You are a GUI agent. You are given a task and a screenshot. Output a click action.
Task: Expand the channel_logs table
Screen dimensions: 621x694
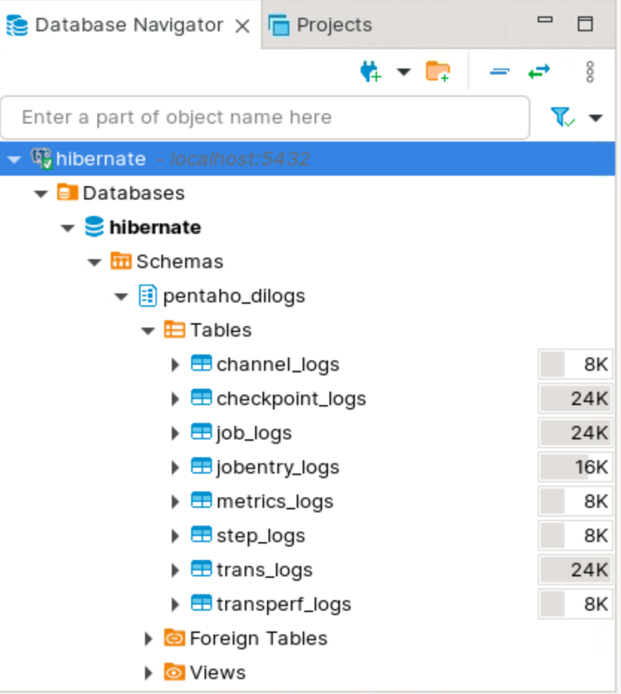pyautogui.click(x=175, y=365)
